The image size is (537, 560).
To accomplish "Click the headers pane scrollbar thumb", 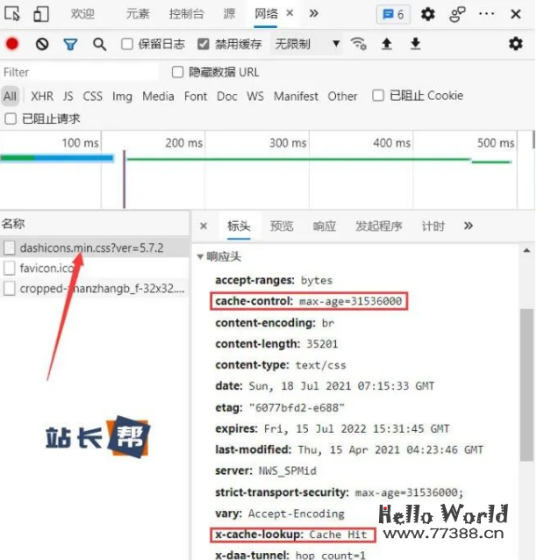I will click(x=526, y=385).
